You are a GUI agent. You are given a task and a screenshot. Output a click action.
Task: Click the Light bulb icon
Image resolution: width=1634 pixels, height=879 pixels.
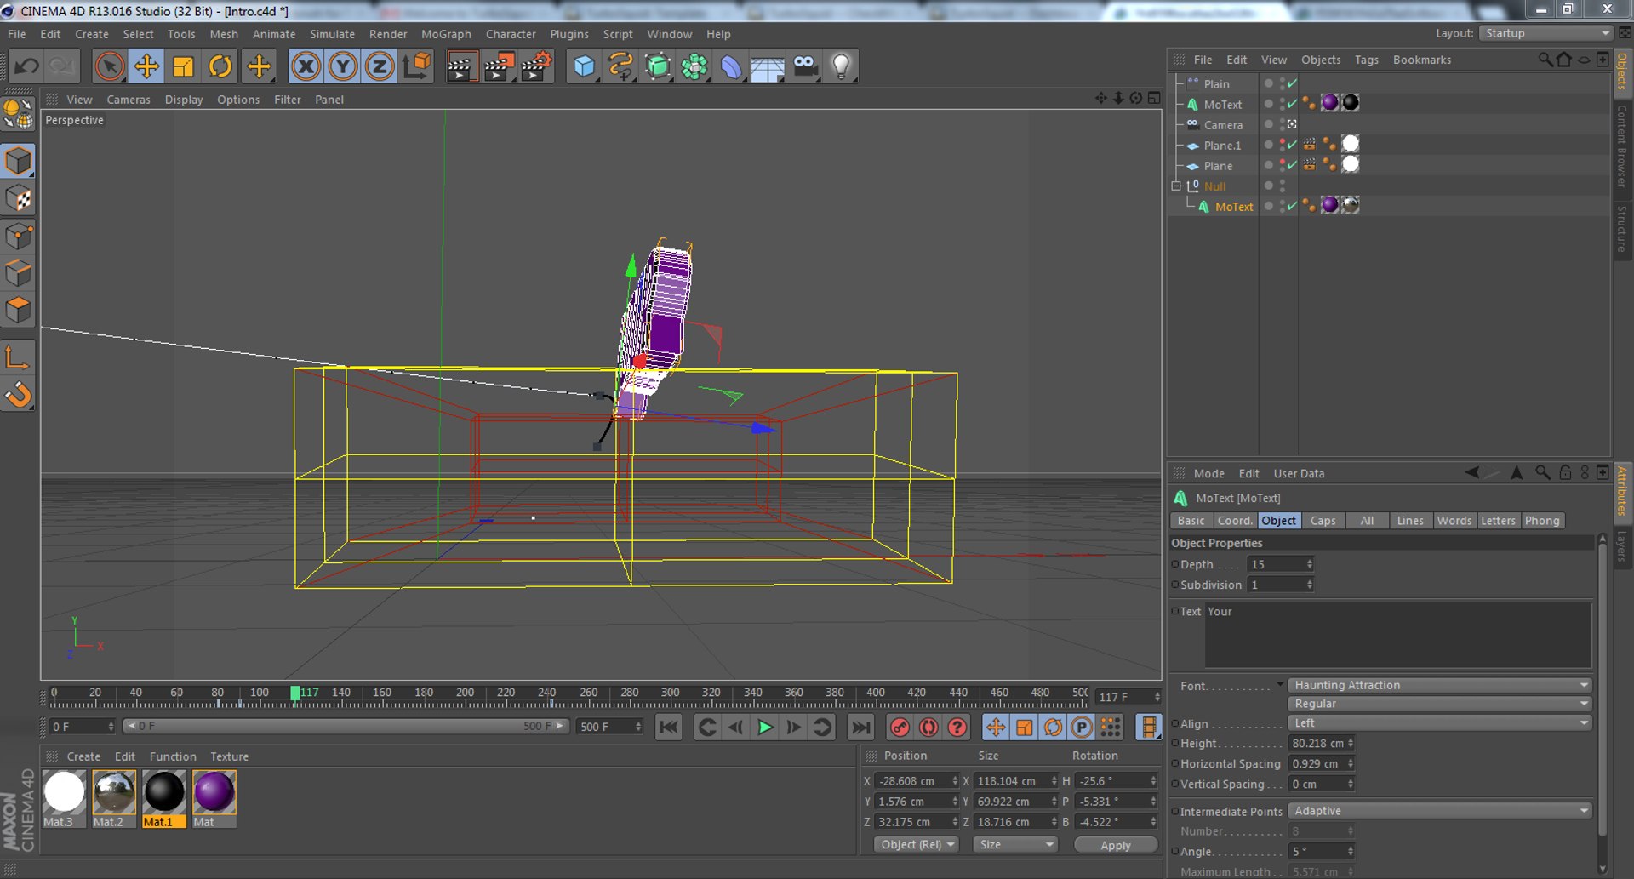pyautogui.click(x=841, y=66)
